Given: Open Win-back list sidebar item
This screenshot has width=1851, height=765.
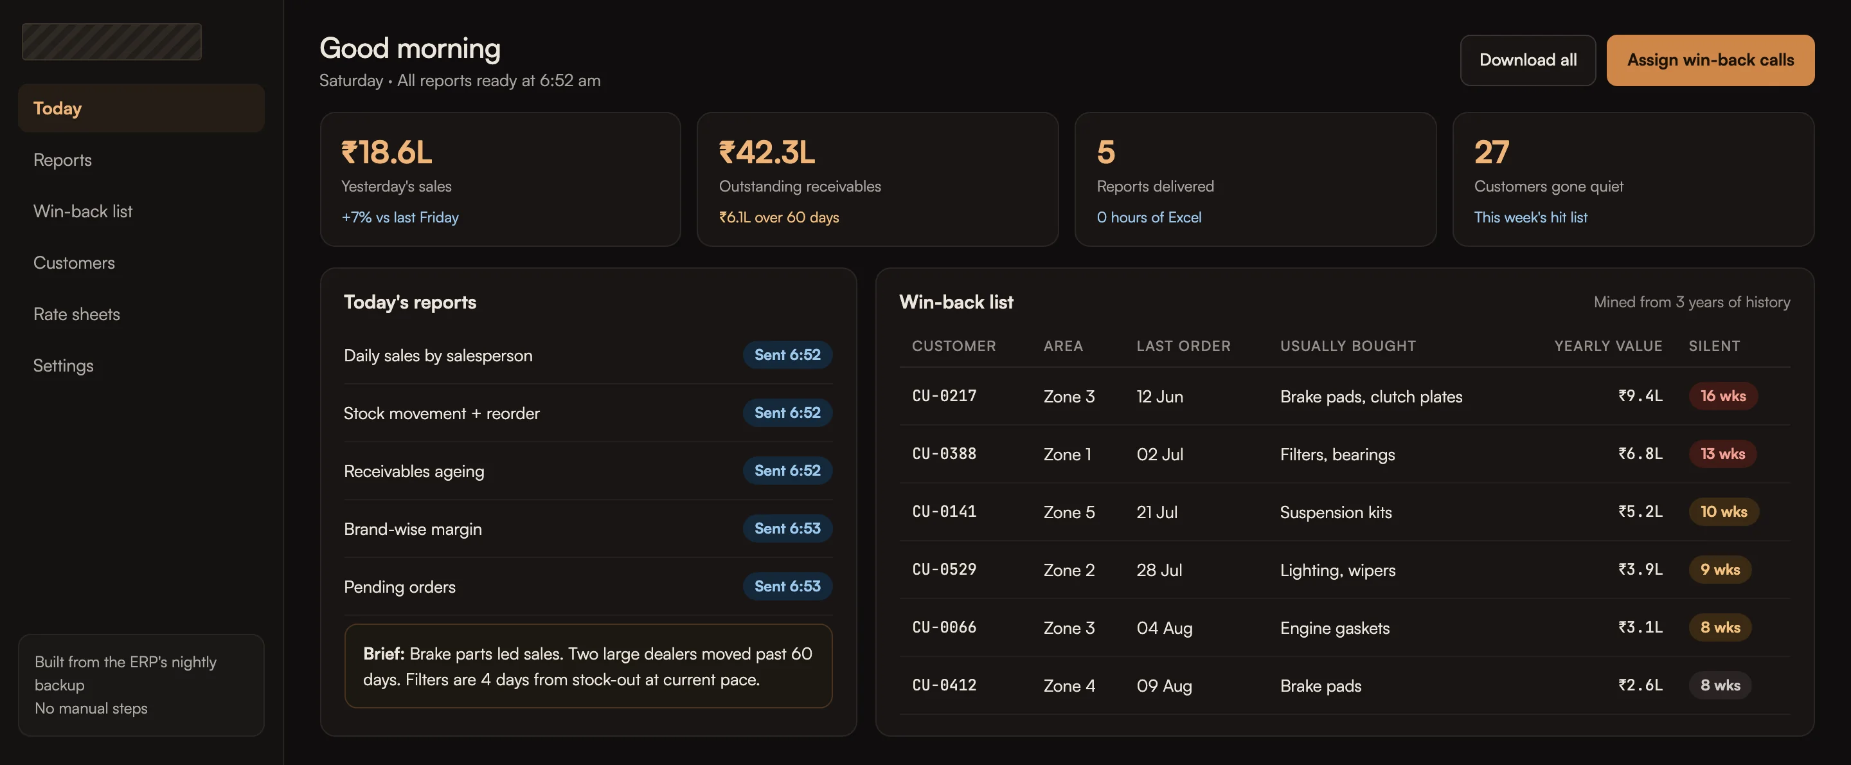Looking at the screenshot, I should 141,211.
